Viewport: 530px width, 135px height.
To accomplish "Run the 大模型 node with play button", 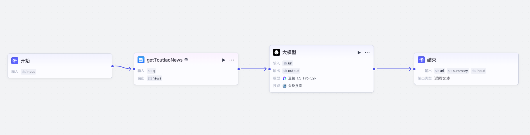I will coord(359,53).
